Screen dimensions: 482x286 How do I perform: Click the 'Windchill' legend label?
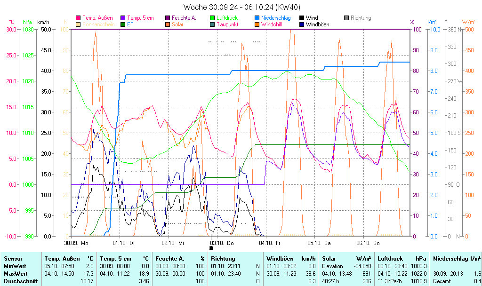coord(272,24)
